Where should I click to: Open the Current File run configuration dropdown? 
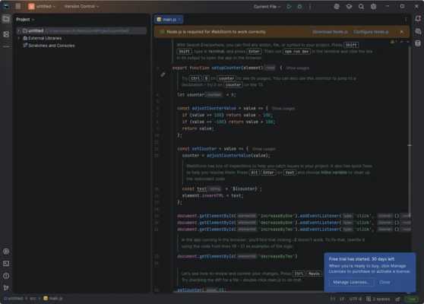click(x=267, y=7)
